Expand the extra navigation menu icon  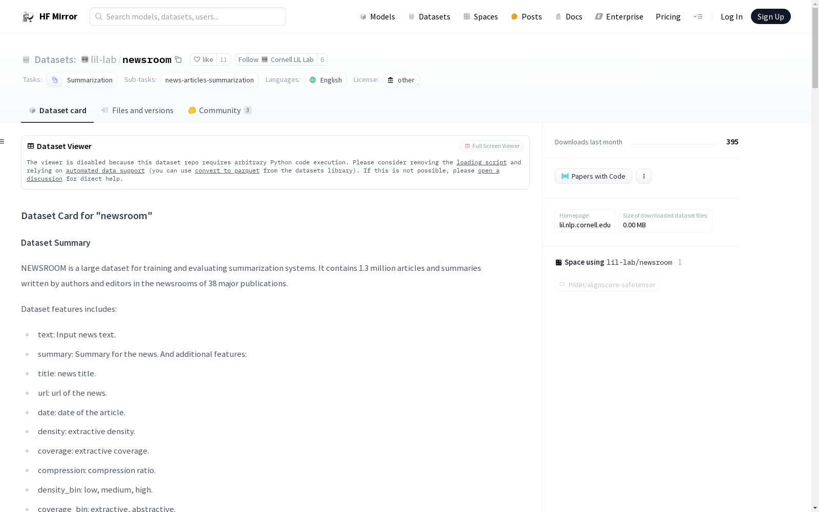click(698, 16)
